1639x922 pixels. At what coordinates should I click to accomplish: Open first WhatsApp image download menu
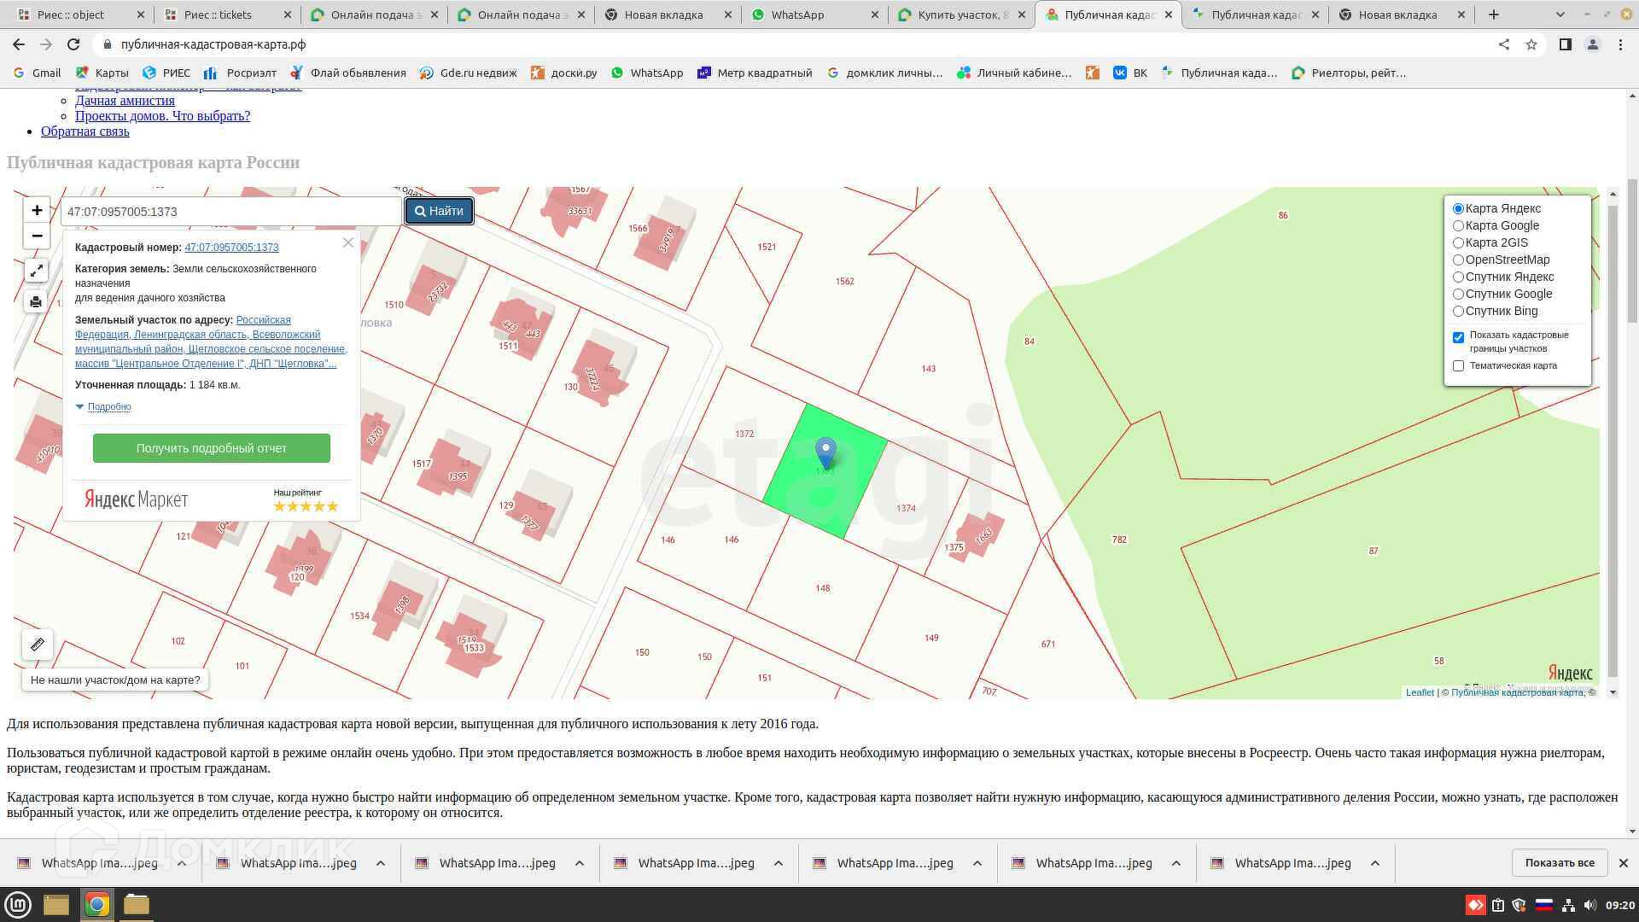pyautogui.click(x=182, y=863)
